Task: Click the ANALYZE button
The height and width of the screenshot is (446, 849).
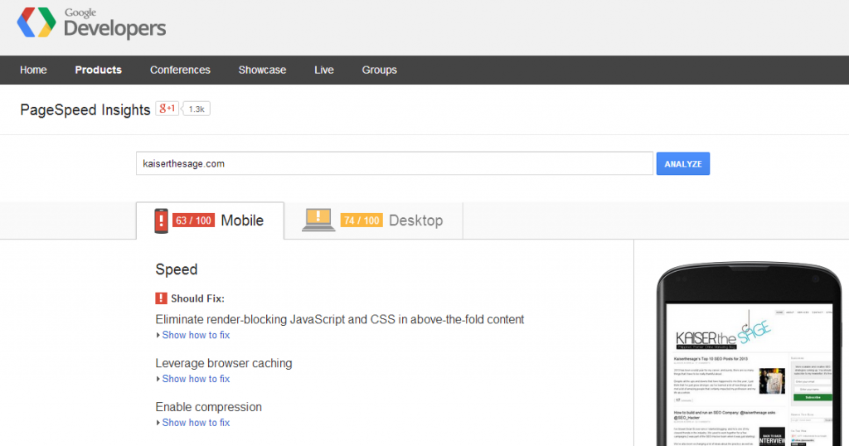Action: coord(683,163)
